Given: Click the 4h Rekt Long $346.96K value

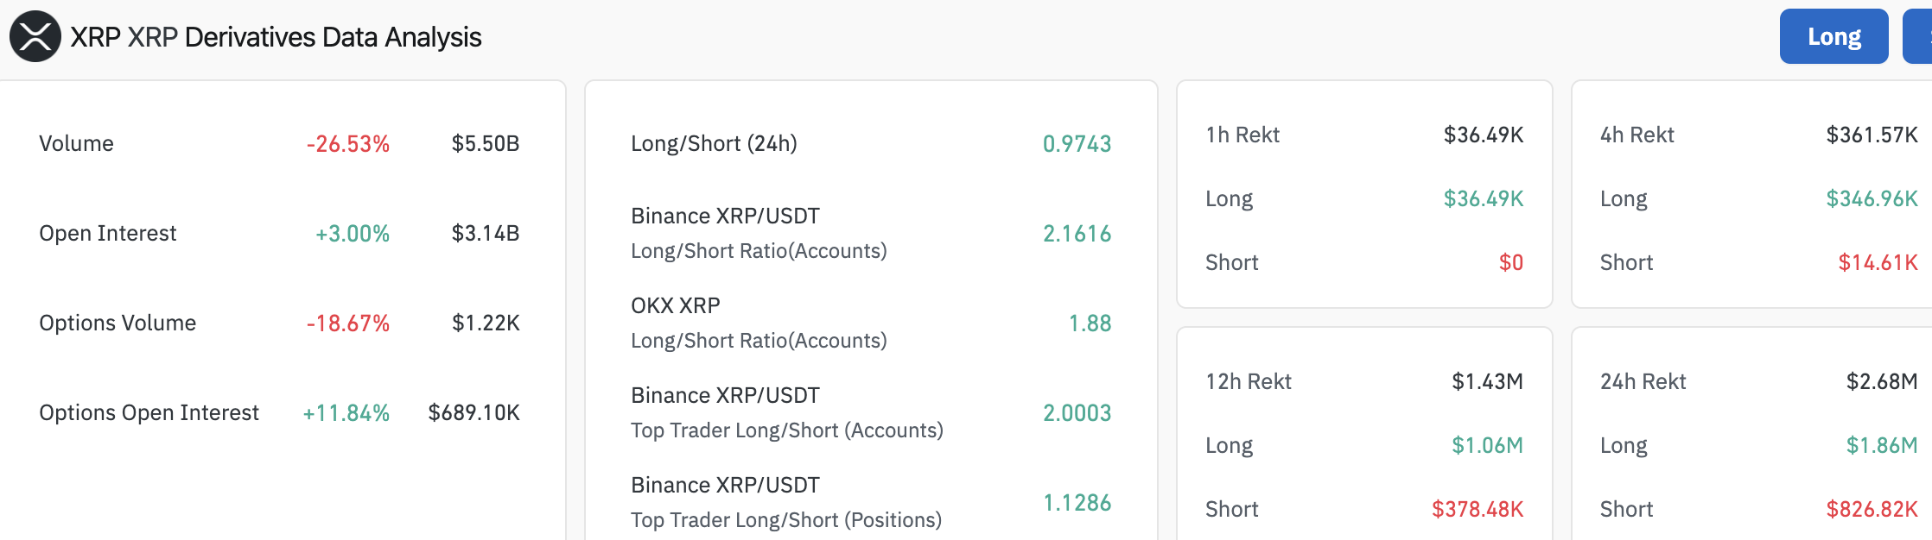Looking at the screenshot, I should [x=1872, y=198].
